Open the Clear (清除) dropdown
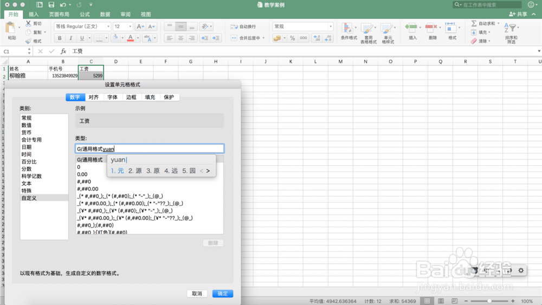542x305 pixels. click(x=481, y=41)
